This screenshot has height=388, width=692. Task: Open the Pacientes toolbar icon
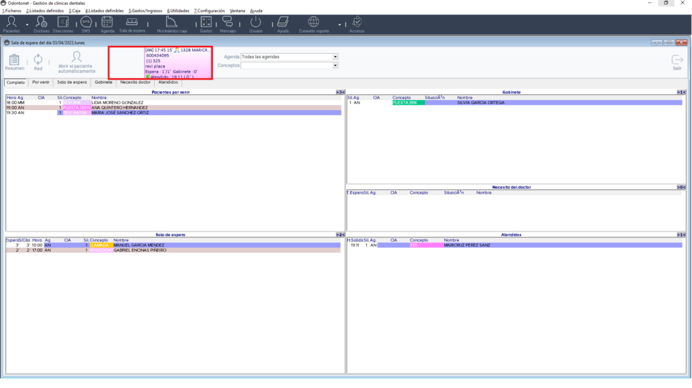point(11,24)
